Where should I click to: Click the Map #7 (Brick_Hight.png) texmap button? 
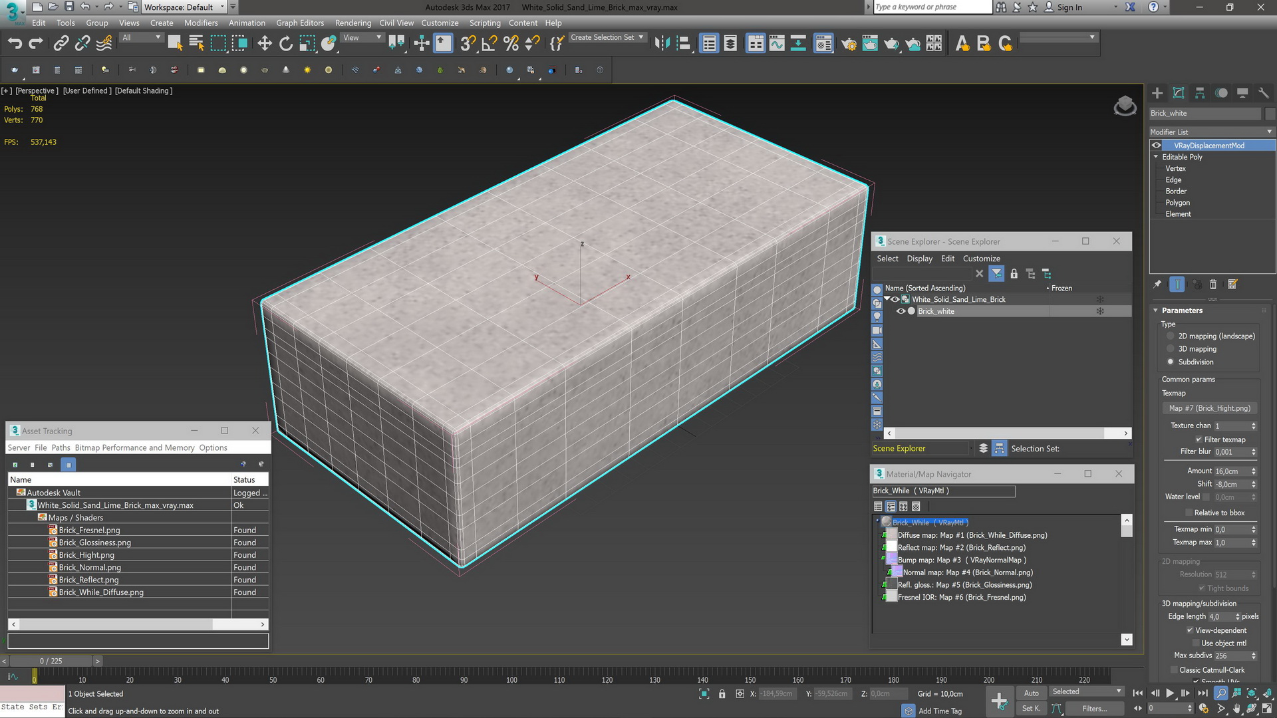(x=1210, y=408)
